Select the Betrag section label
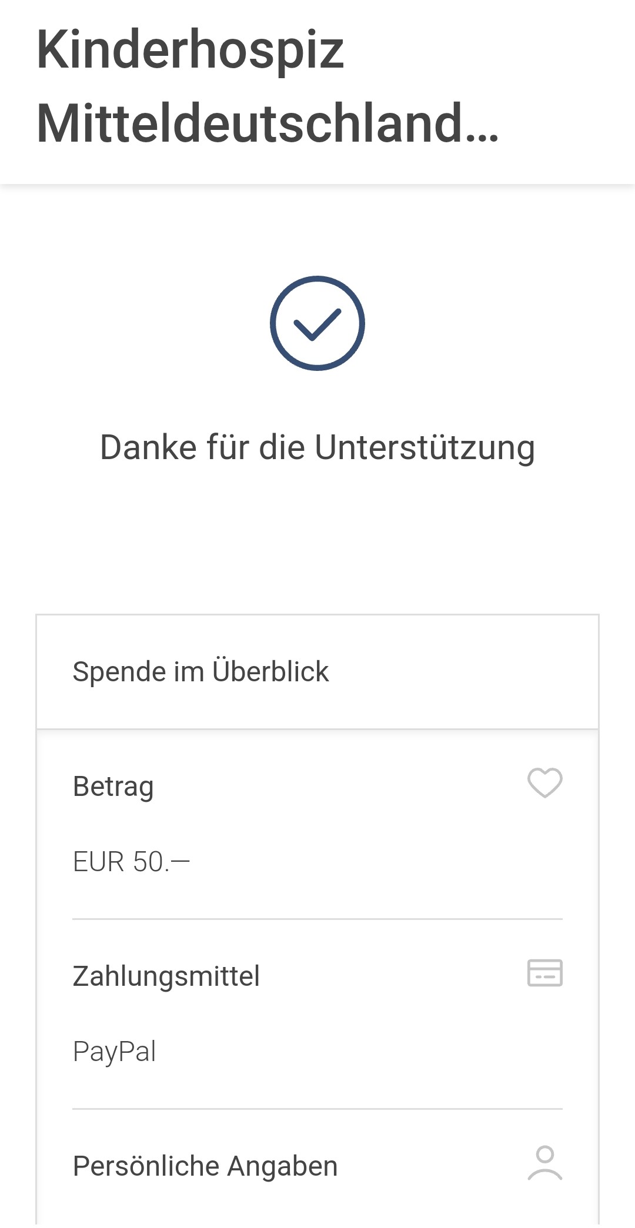The image size is (635, 1228). [113, 787]
